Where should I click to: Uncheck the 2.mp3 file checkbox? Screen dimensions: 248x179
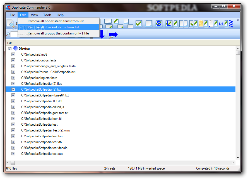pos(13,54)
